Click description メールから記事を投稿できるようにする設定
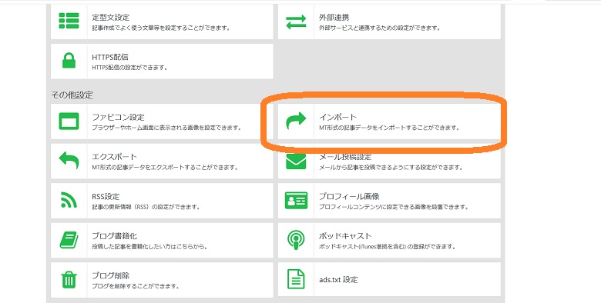Viewport: 601px width, 303px height. pos(391,168)
